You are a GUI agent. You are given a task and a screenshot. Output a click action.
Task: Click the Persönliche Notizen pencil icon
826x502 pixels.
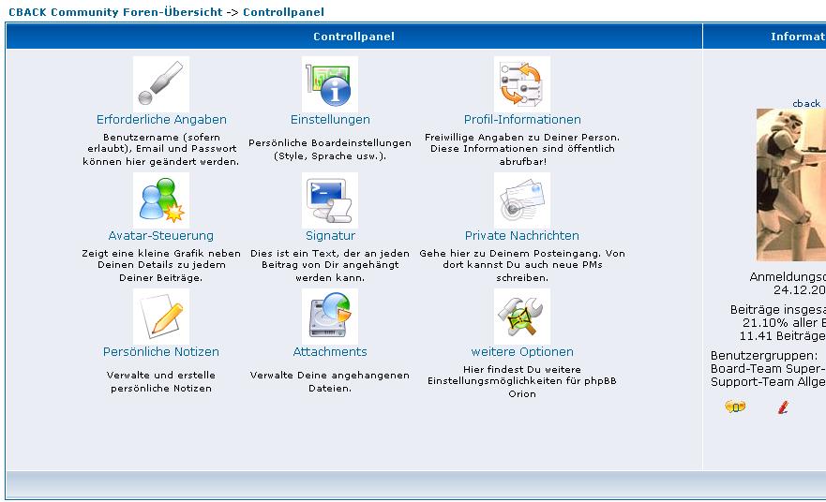tap(161, 317)
